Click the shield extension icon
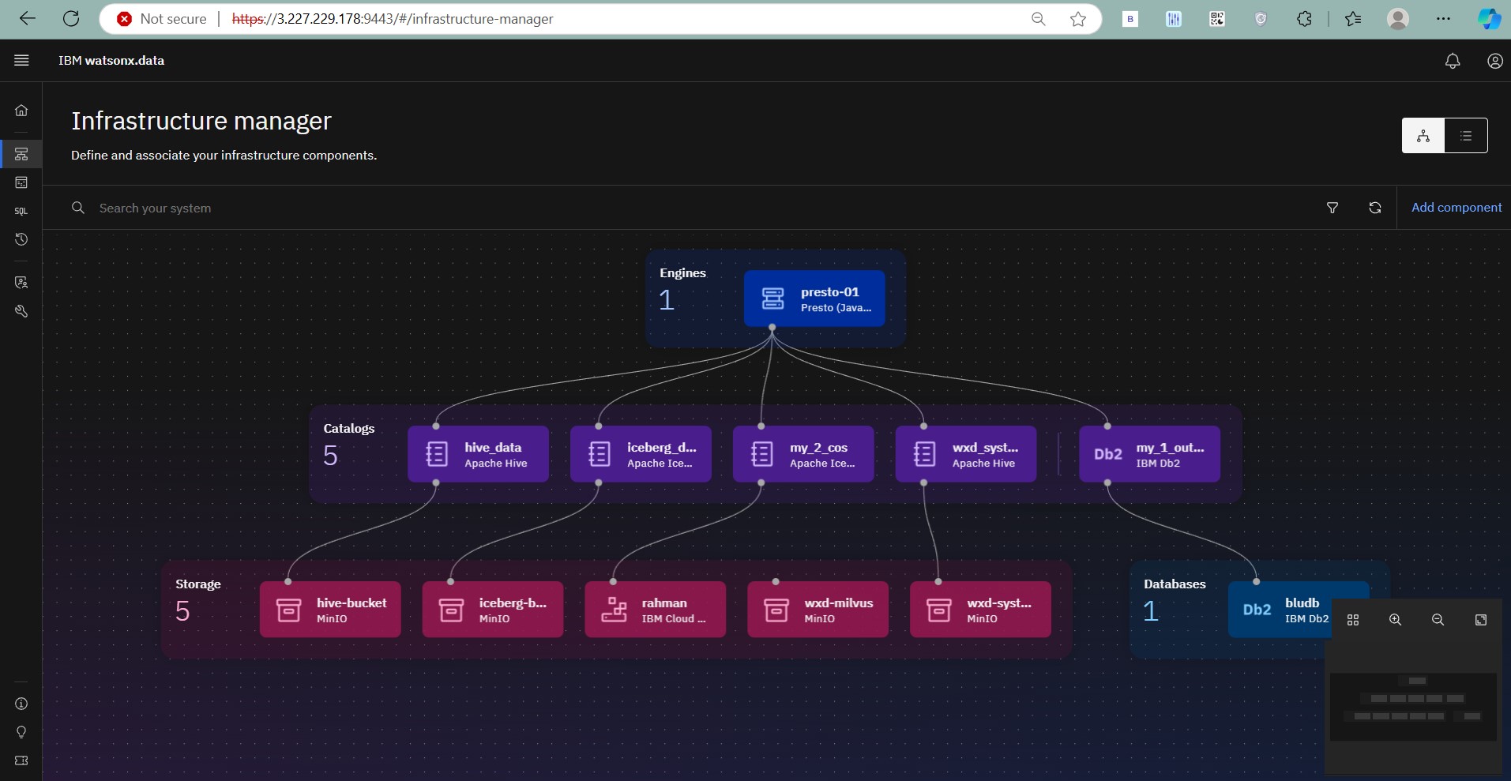 pyautogui.click(x=1261, y=19)
